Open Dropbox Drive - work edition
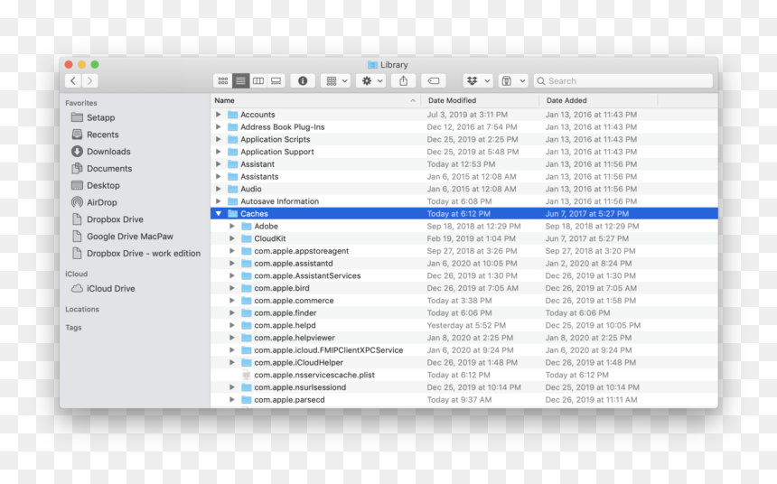The width and height of the screenshot is (777, 484). pyautogui.click(x=144, y=253)
